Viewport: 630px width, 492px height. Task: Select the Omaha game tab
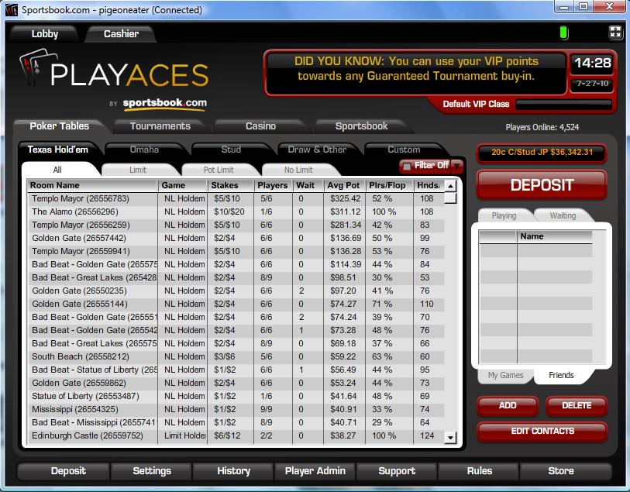[144, 150]
